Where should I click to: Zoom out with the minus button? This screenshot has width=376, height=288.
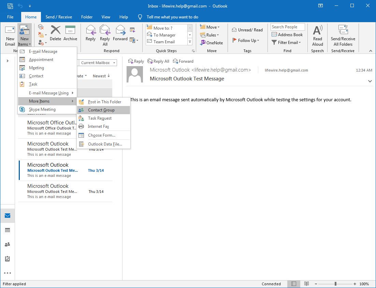point(316,284)
